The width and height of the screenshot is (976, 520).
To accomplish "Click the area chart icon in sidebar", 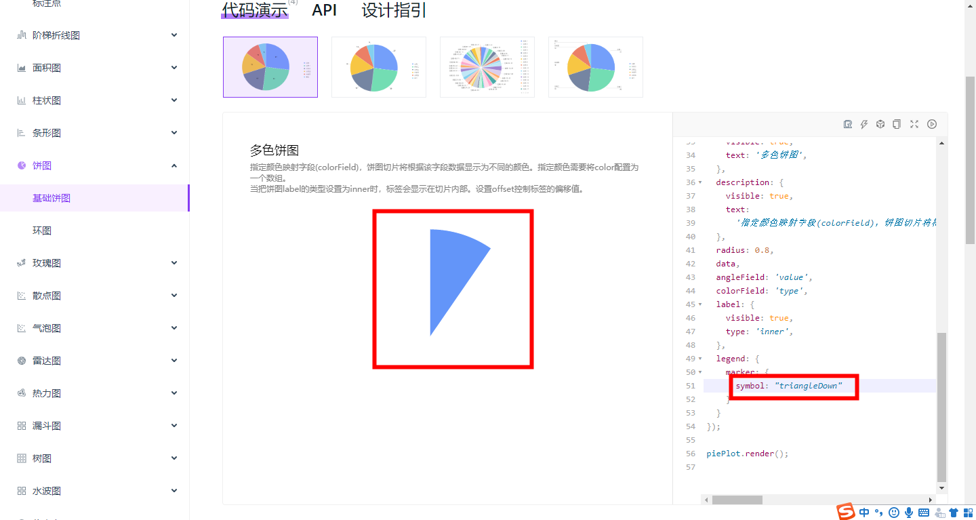I will point(22,68).
